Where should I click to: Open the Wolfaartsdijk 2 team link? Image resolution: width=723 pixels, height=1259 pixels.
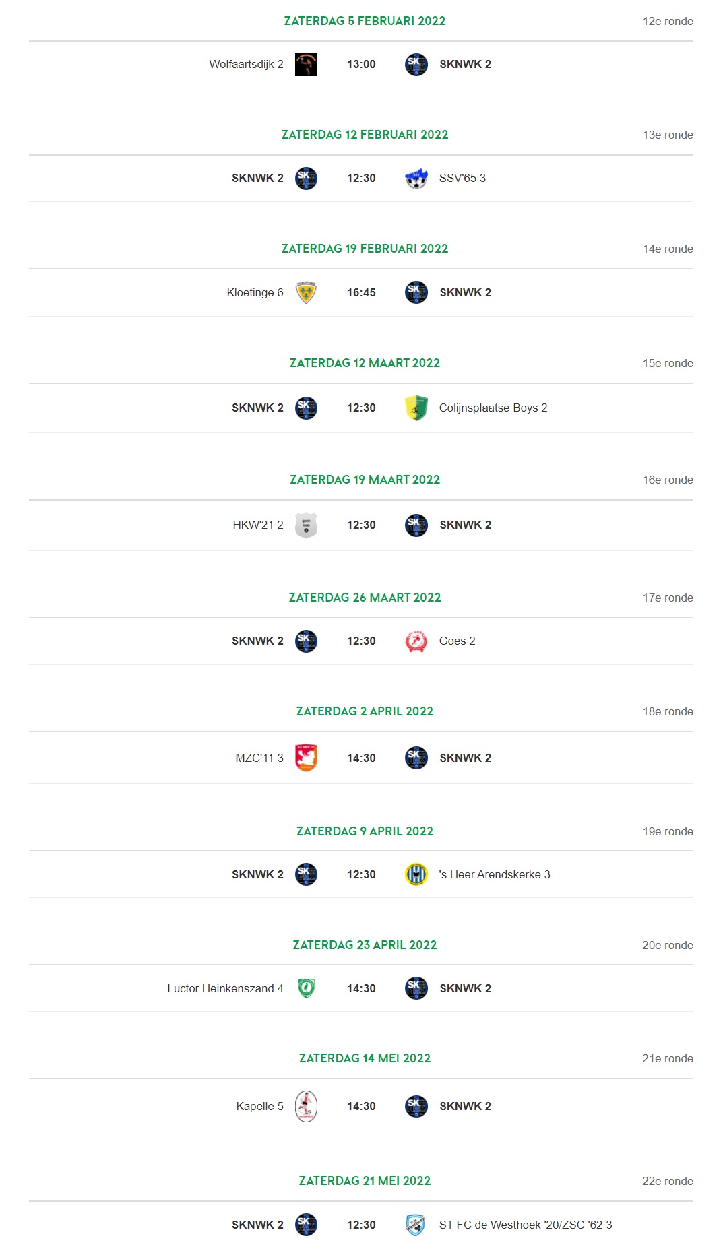tap(246, 65)
